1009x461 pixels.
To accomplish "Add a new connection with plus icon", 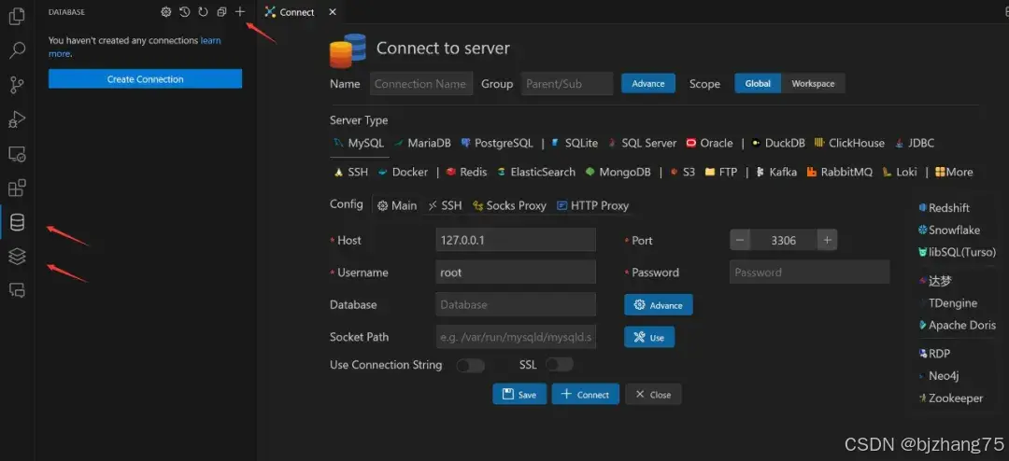I will click(x=240, y=11).
